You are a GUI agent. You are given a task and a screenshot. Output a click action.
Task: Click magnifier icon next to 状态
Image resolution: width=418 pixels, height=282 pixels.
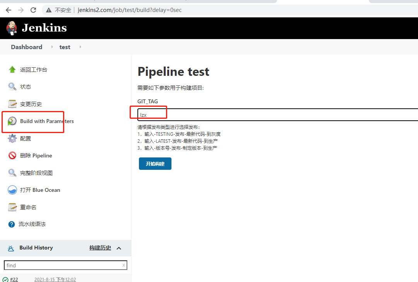coord(12,87)
